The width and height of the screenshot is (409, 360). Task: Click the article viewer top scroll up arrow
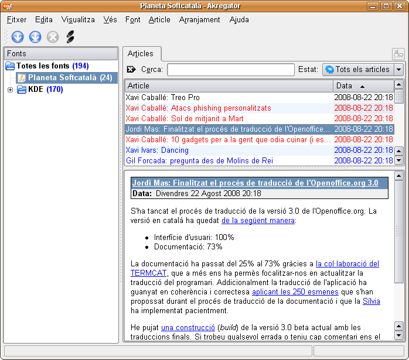(399, 176)
